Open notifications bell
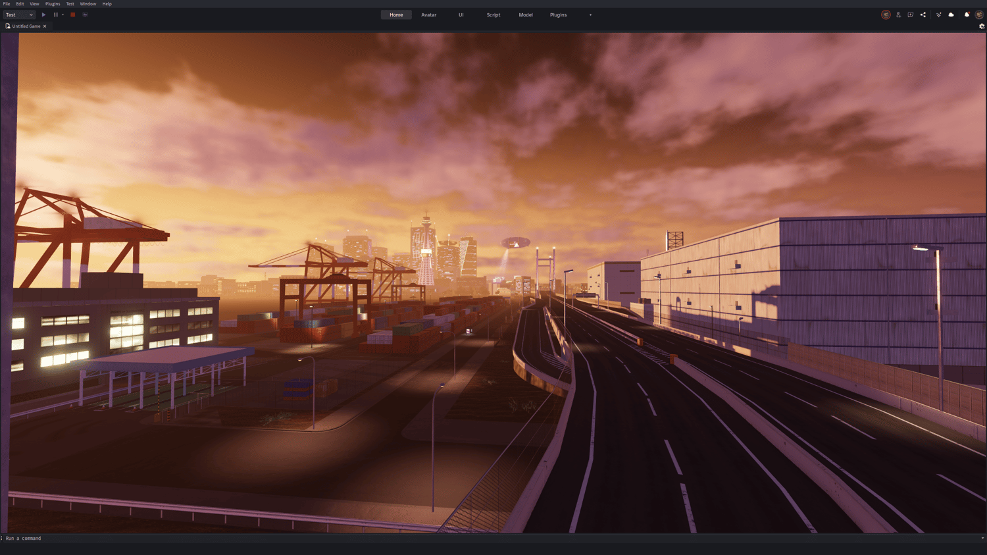The image size is (987, 555). tap(967, 14)
